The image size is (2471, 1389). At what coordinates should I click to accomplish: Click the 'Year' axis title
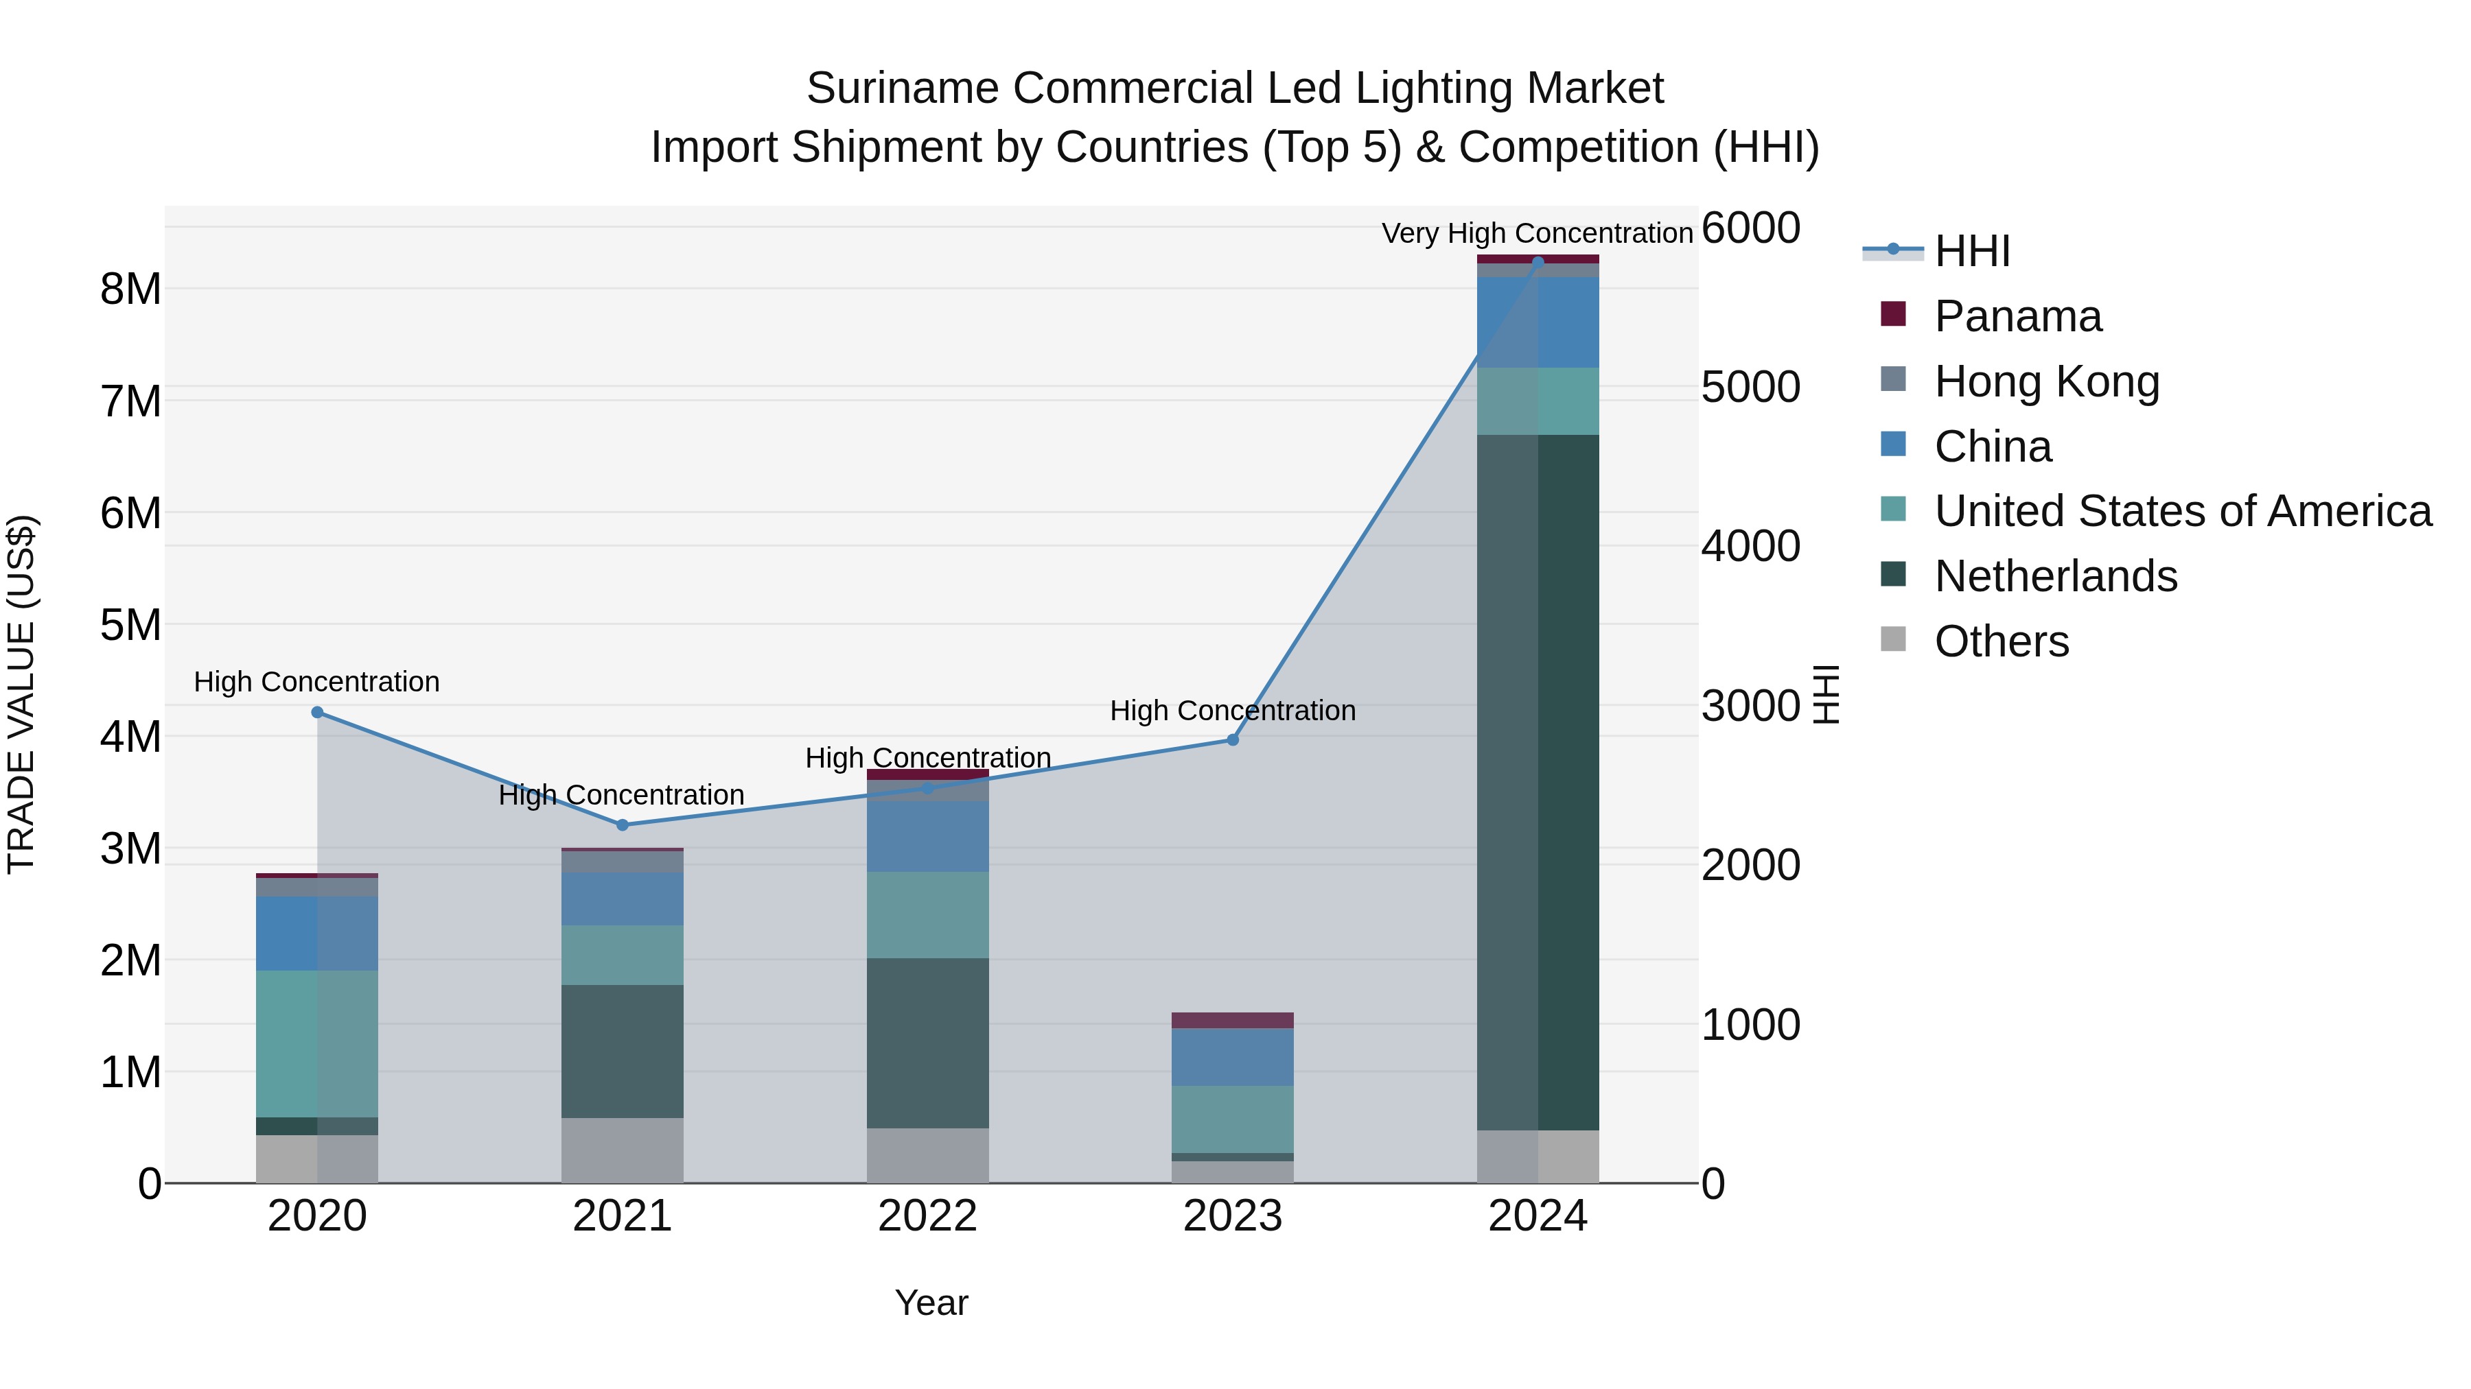[x=931, y=1304]
